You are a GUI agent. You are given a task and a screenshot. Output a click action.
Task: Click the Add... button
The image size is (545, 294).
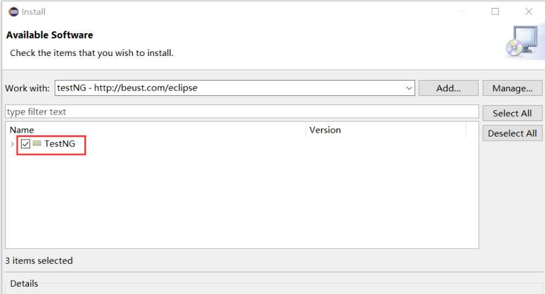[x=448, y=88]
